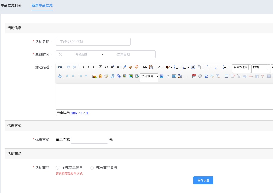Viewport: 273px width, 193px height.
Task: Select the 全部商品参与 radio button
Action: pos(57,168)
